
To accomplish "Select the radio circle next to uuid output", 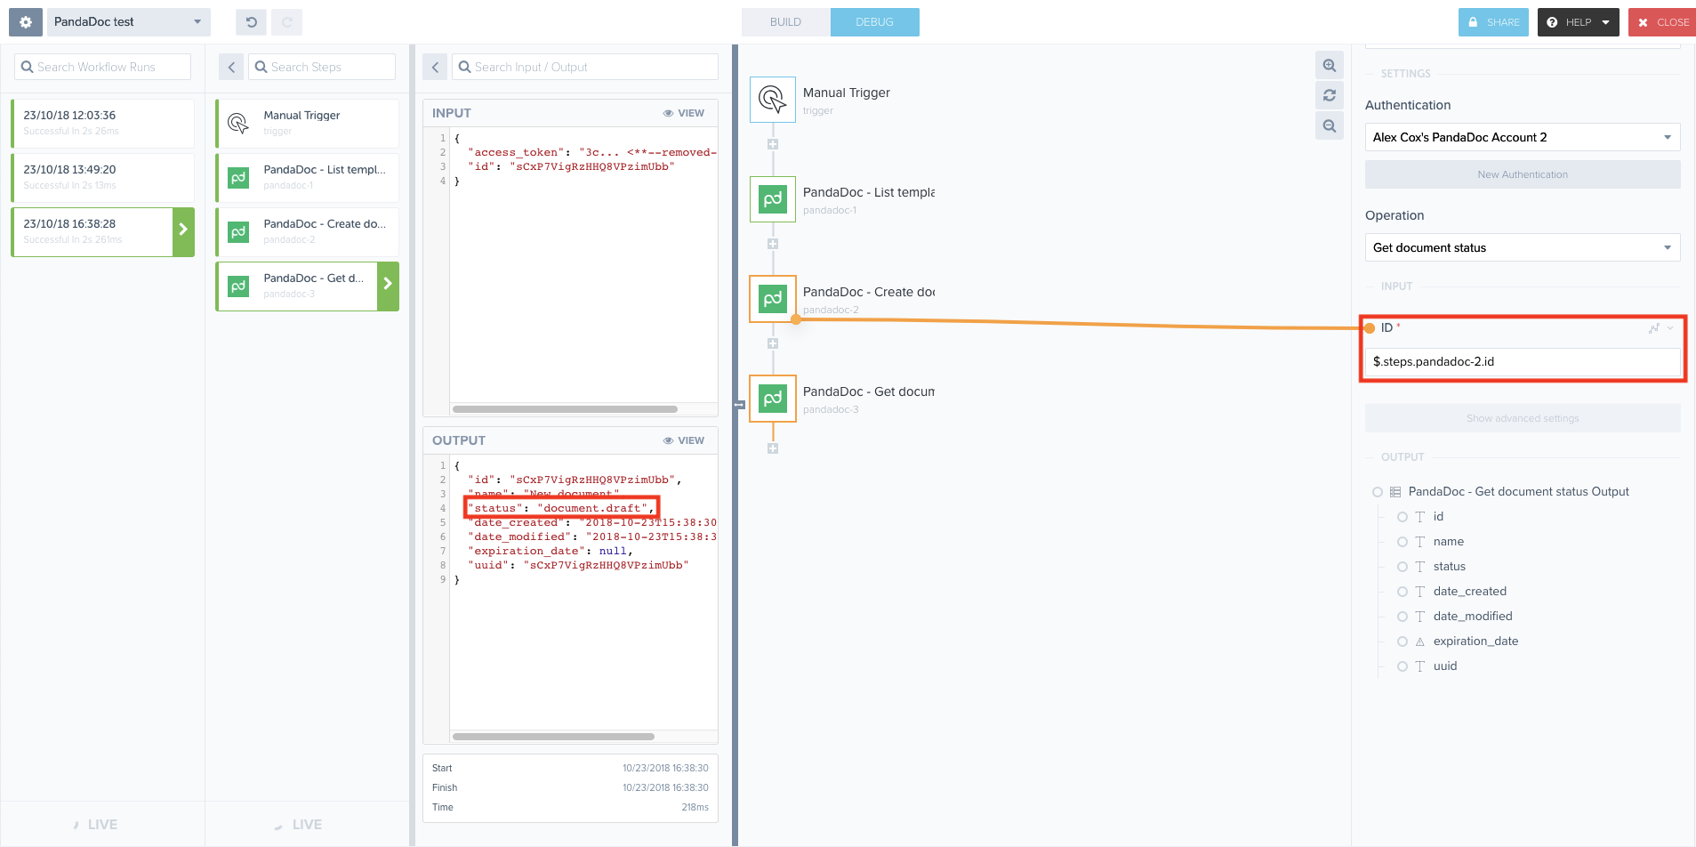I will pyautogui.click(x=1402, y=666).
